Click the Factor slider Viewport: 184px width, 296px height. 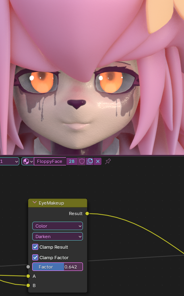58,267
